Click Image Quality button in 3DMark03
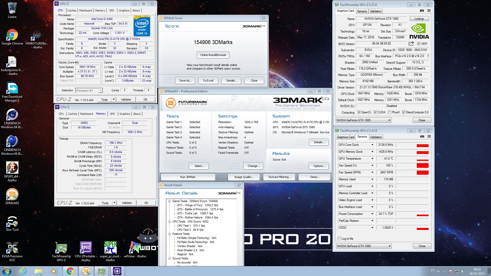 tap(244, 177)
